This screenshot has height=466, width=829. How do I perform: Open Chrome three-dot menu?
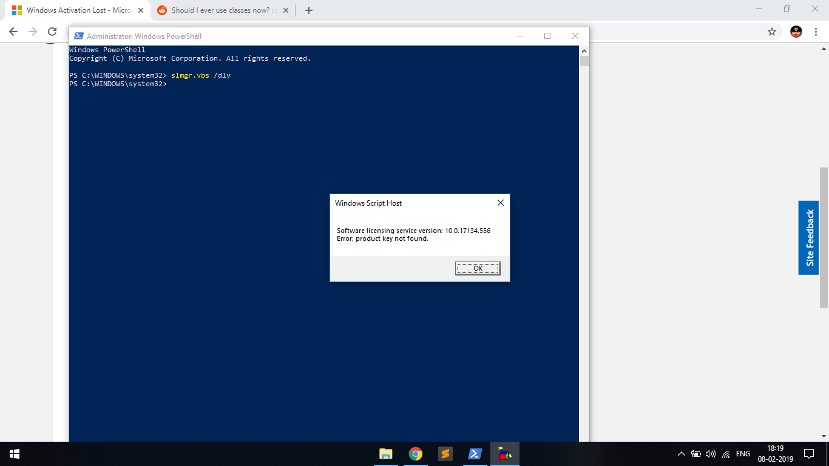[816, 32]
